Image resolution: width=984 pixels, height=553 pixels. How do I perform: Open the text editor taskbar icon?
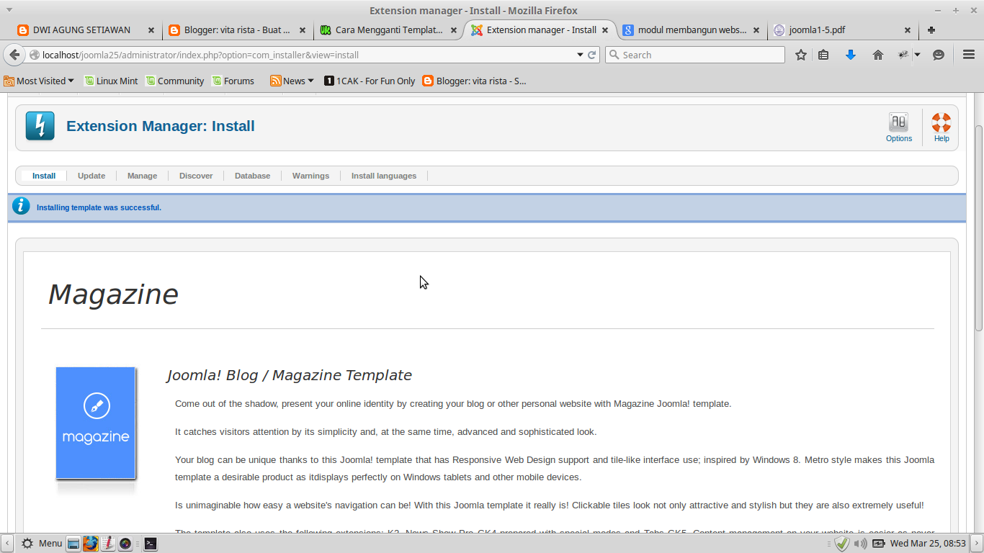(x=108, y=544)
